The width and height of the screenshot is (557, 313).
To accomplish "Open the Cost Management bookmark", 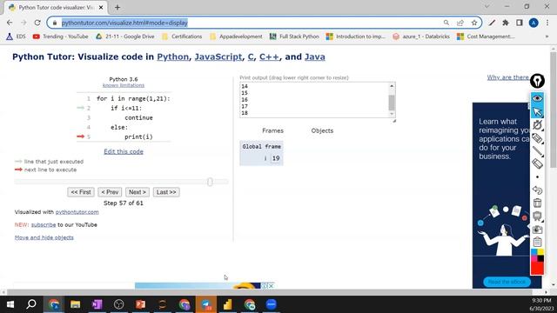I will pos(486,37).
